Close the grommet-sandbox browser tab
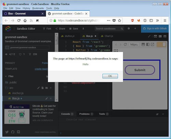 pyautogui.click(x=86, y=14)
